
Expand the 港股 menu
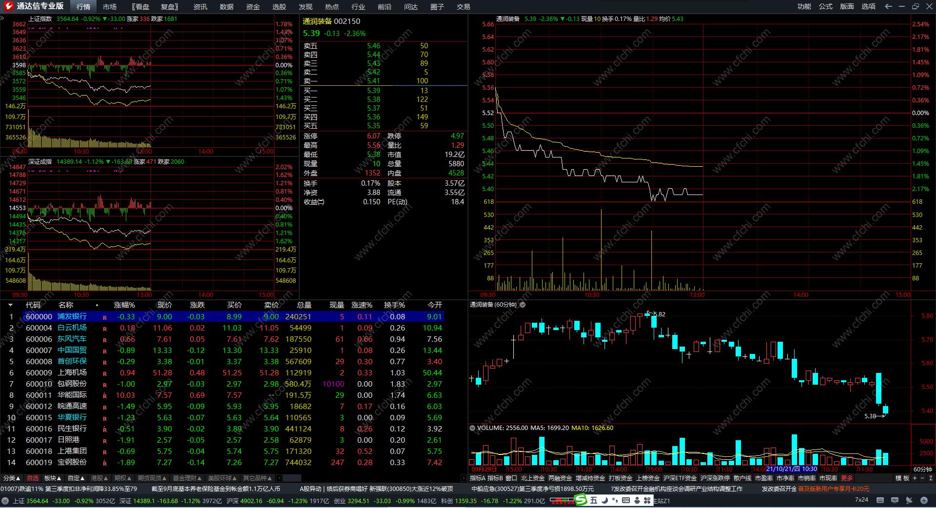tap(99, 478)
